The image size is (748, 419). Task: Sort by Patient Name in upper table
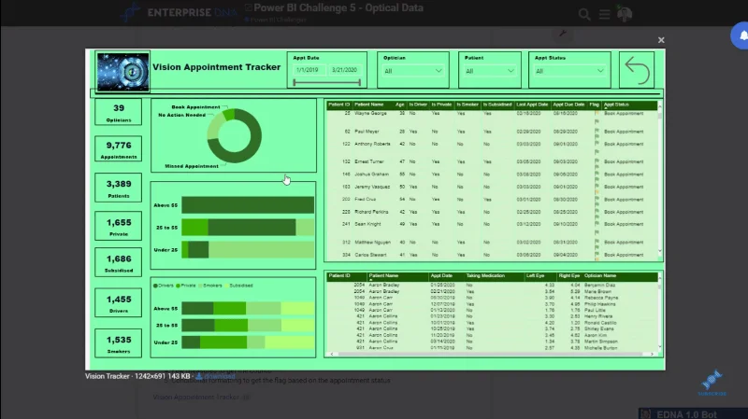(368, 105)
